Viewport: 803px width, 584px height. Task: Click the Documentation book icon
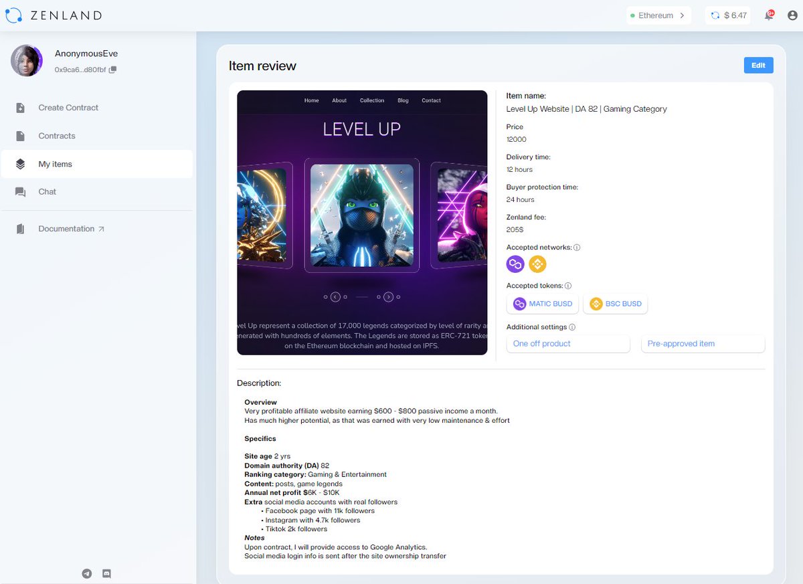coord(20,229)
